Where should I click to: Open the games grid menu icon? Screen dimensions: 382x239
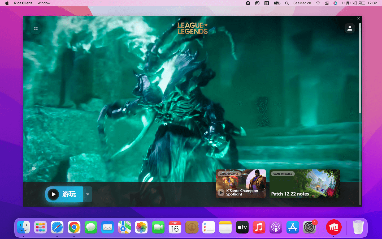(x=36, y=29)
